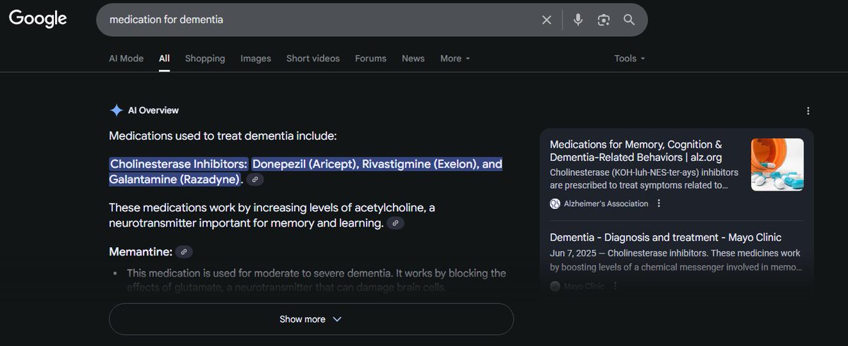Open AI Overview three-dot options menu

(808, 111)
